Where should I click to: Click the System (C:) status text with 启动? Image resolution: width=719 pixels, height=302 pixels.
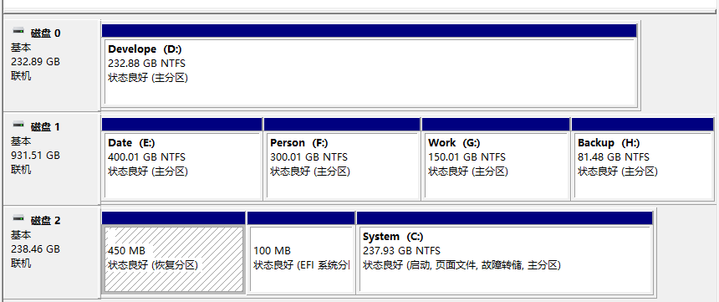point(462,265)
